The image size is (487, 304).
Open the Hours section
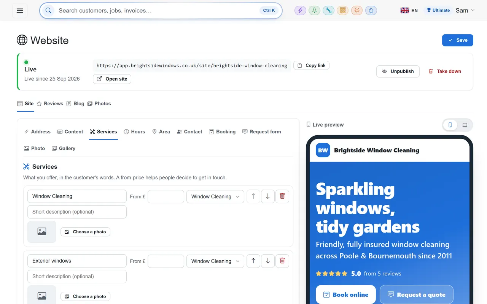(134, 131)
